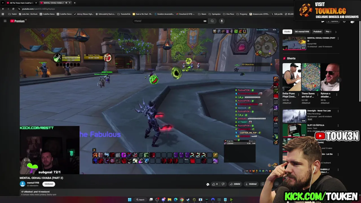Mute the MENTAL ODHALI SVABA tab audio
Screen dimensions: 361x203
[x=66, y=3]
